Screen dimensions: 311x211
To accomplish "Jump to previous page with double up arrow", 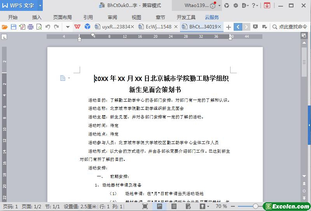I will point(304,183).
